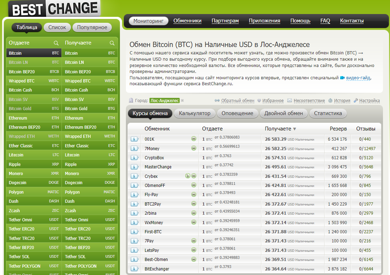Click the Несоответствие link
The height and width of the screenshot is (275, 390).
point(309,101)
